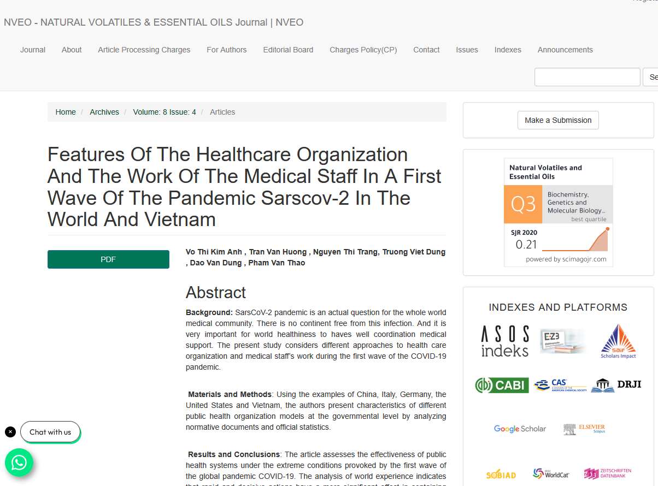Open the Indexes menu item
The image size is (658, 486).
click(508, 50)
